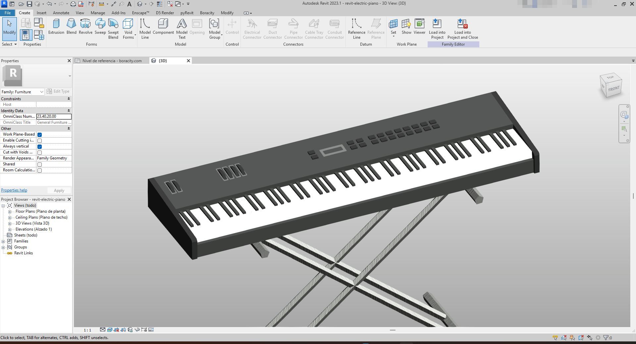Screen dimensions: 636x344
Task: Expand 3D Views tree node
Action: 10,224
